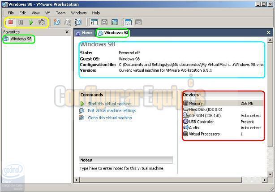
Task: Click the configuration file path text
Action: click(191, 65)
